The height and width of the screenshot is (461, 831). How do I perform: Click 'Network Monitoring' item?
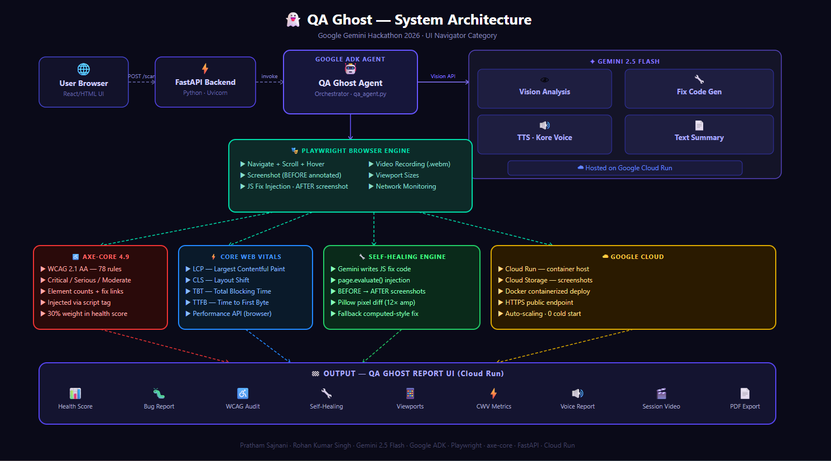[x=402, y=186]
